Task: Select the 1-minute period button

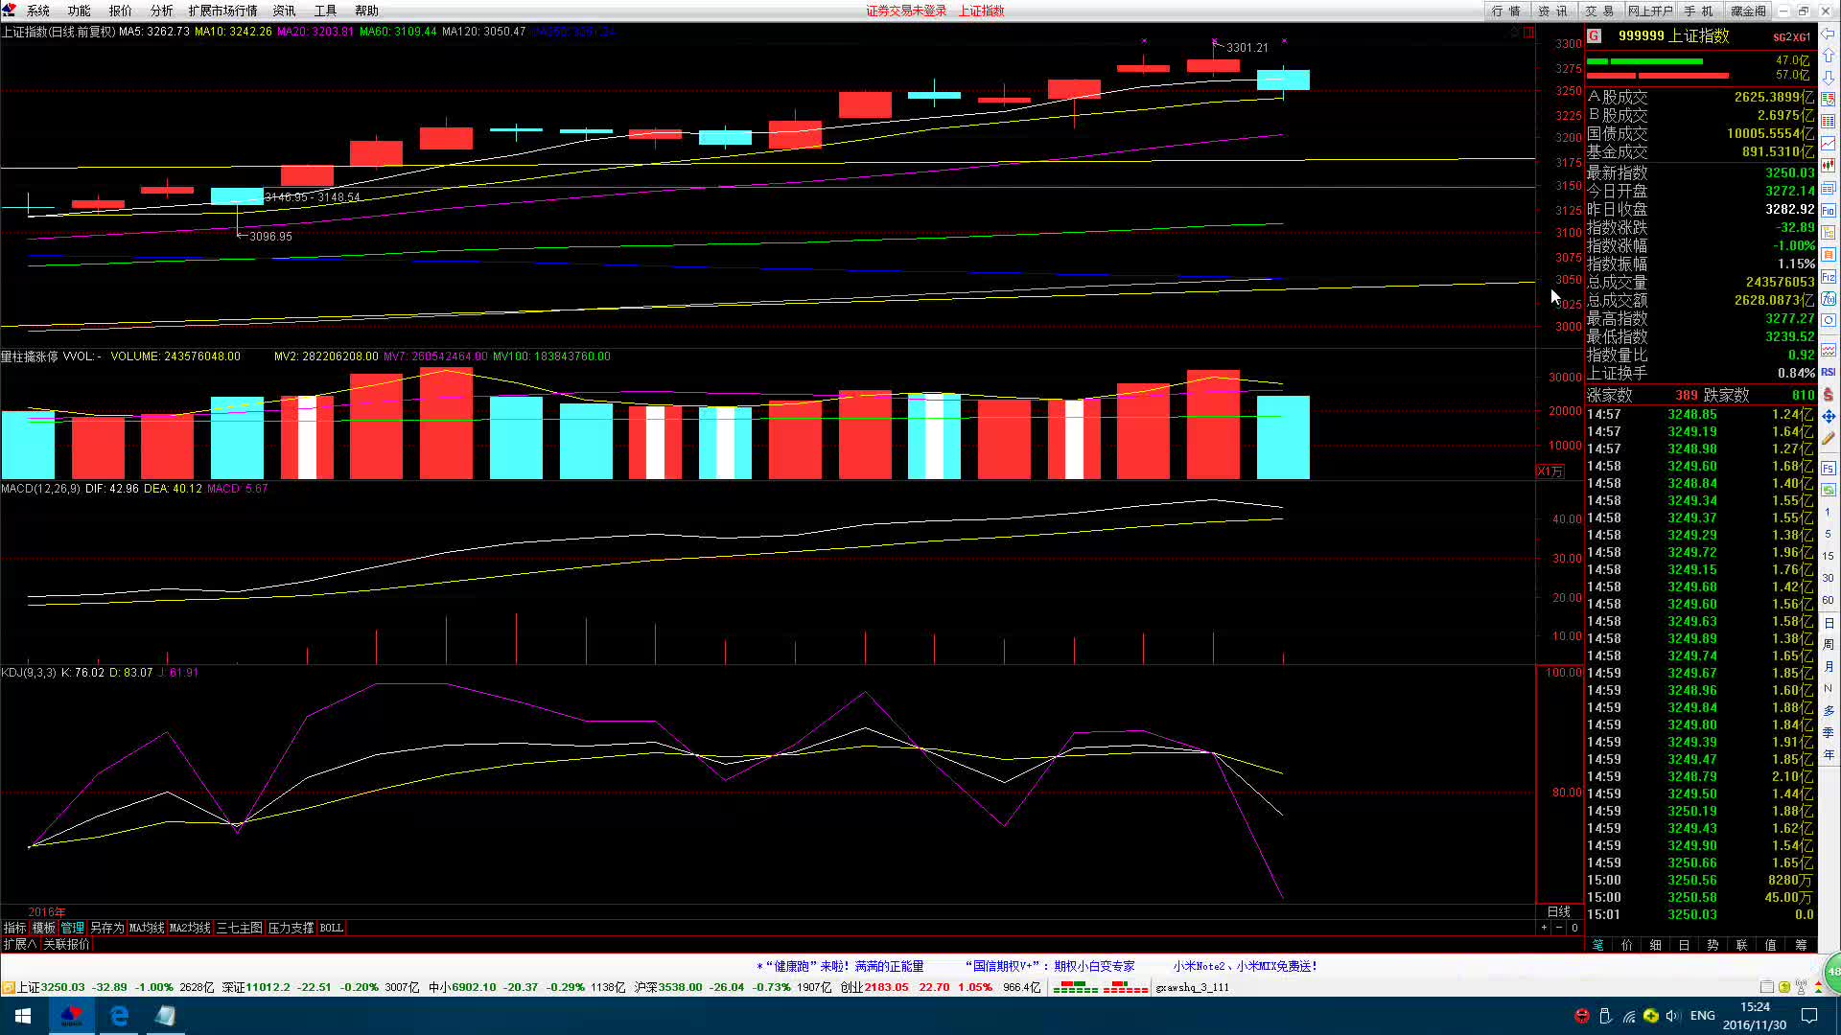Action: pos(1828,512)
